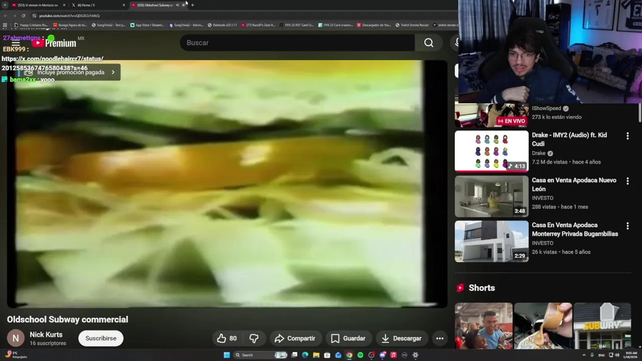Save video with Guardar button
The width and height of the screenshot is (642, 361).
pos(348,338)
